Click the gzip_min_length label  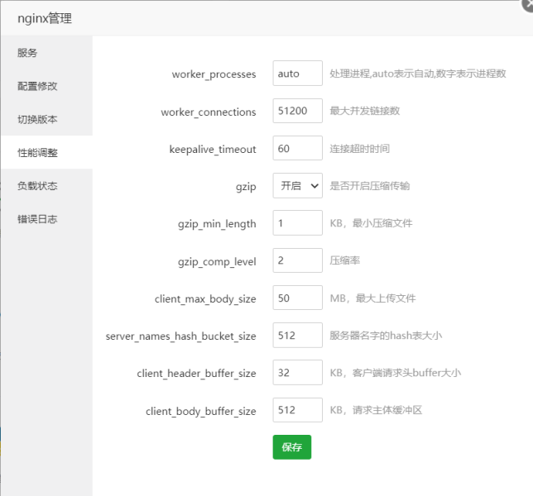tap(217, 224)
